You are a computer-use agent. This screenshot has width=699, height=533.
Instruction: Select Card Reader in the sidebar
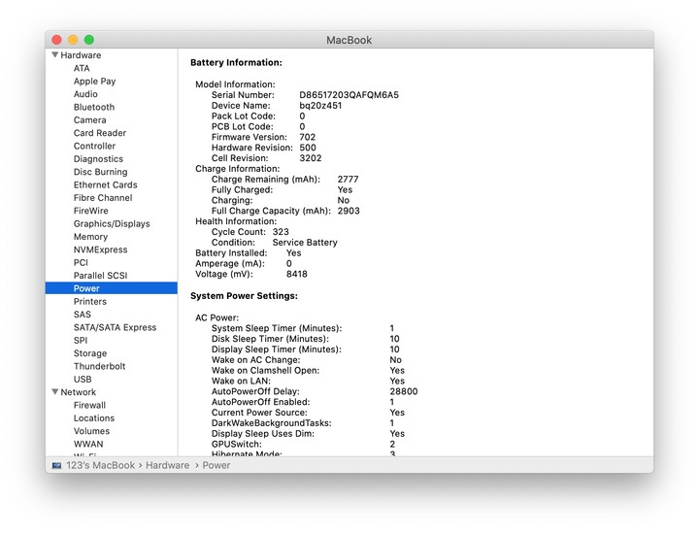pos(100,133)
